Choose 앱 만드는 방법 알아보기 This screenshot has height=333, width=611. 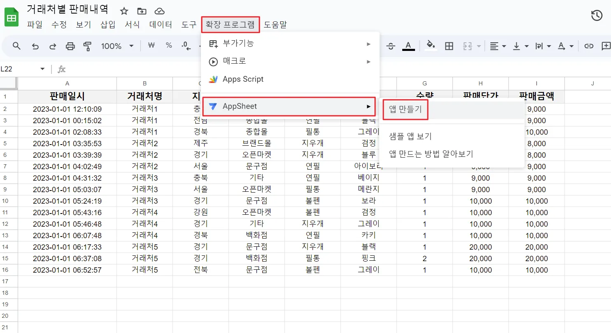click(452, 154)
